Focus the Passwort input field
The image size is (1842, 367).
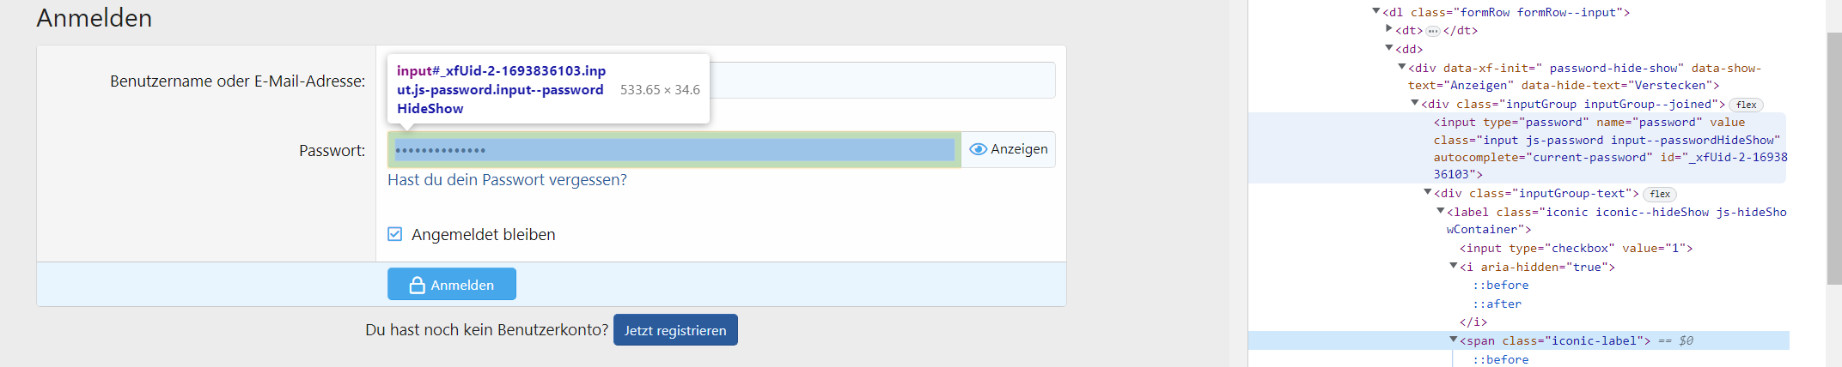click(x=674, y=150)
